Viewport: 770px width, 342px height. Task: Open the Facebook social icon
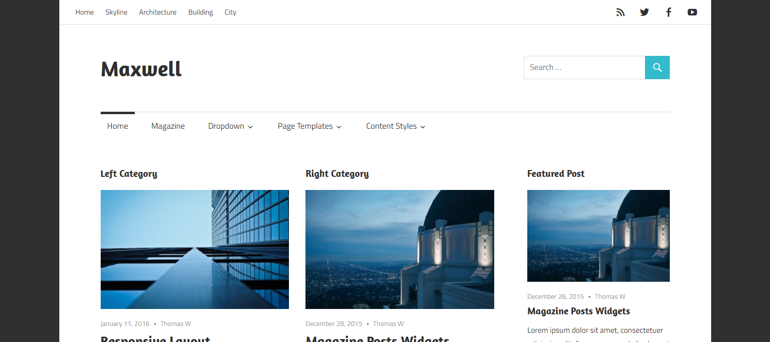point(669,12)
